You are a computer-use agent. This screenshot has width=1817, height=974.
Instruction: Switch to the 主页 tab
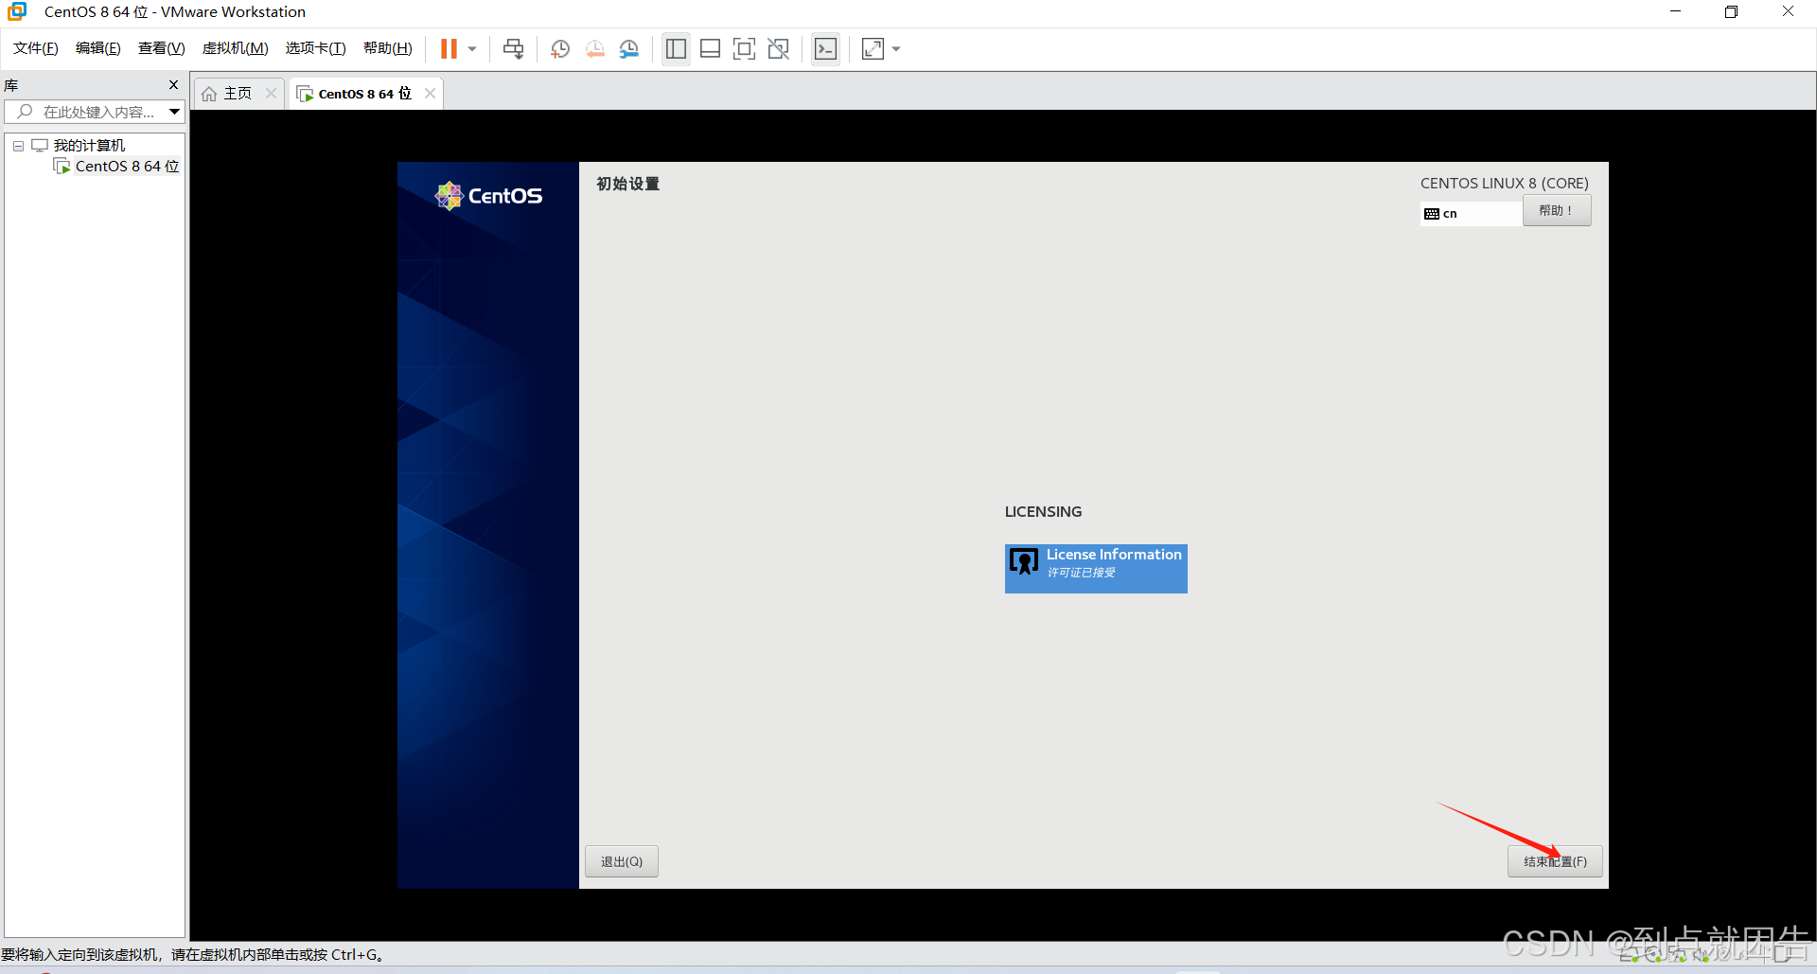pos(237,94)
